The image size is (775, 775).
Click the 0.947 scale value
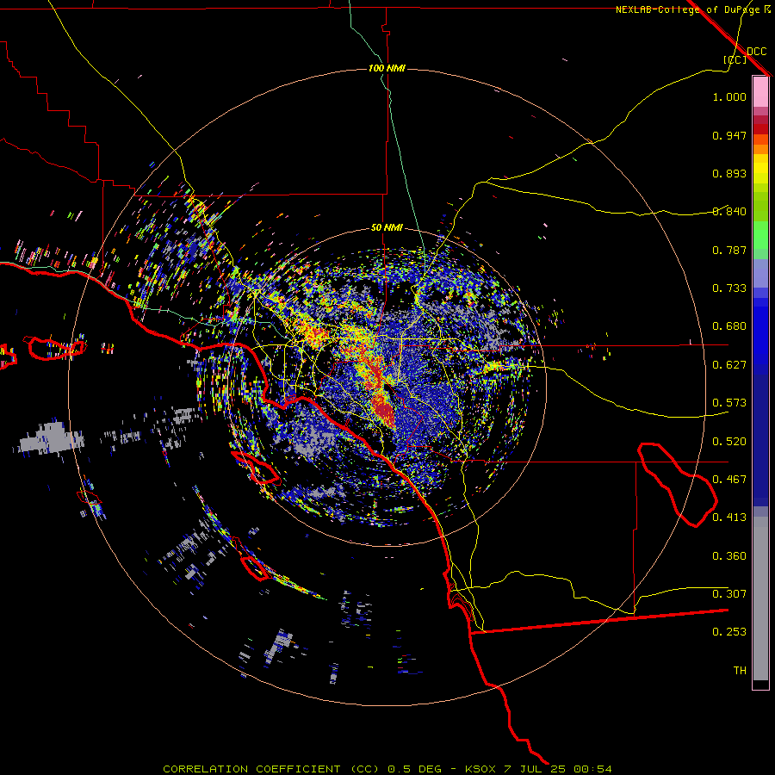pos(729,135)
